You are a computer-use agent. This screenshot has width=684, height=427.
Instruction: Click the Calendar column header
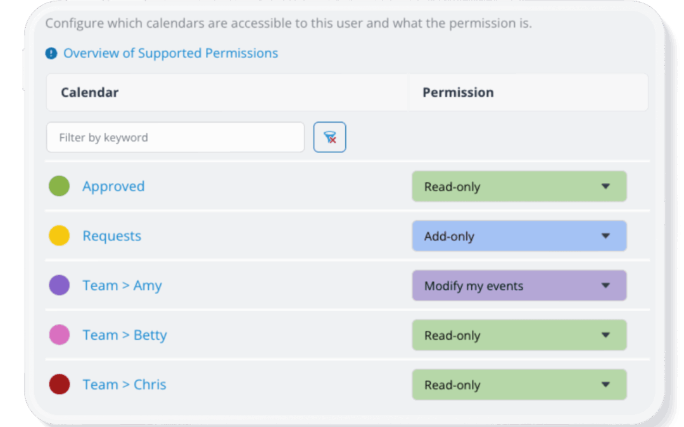(x=89, y=92)
